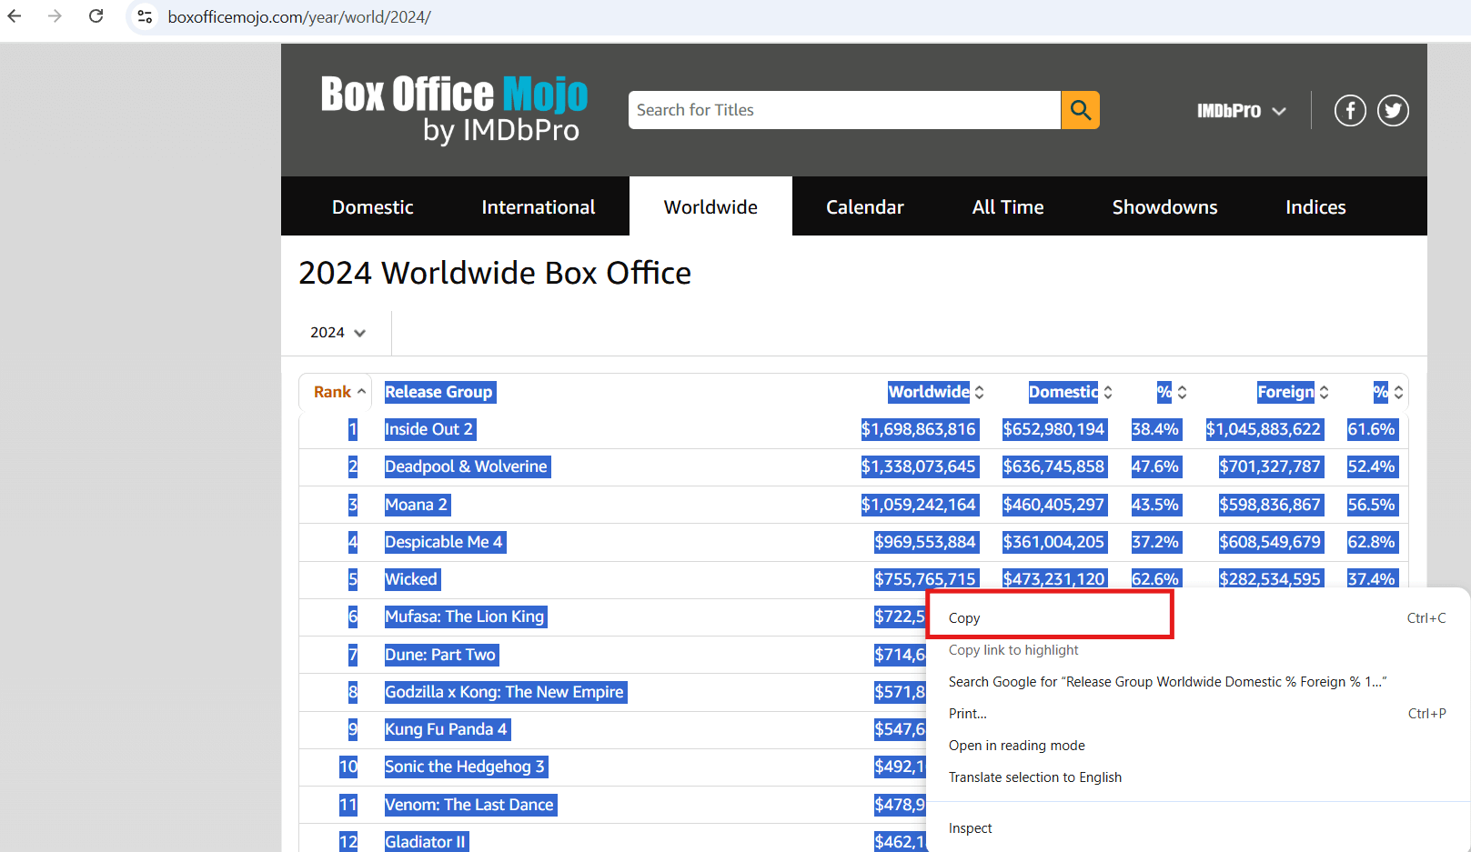This screenshot has height=852, width=1471.
Task: Click domestic gross $473,231,120
Action: click(1054, 579)
